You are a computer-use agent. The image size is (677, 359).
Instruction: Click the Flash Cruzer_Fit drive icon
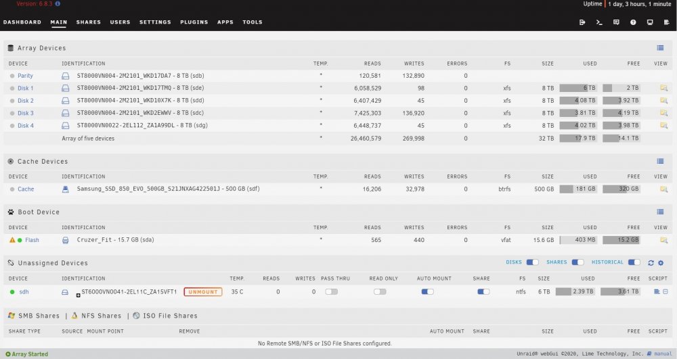65,240
